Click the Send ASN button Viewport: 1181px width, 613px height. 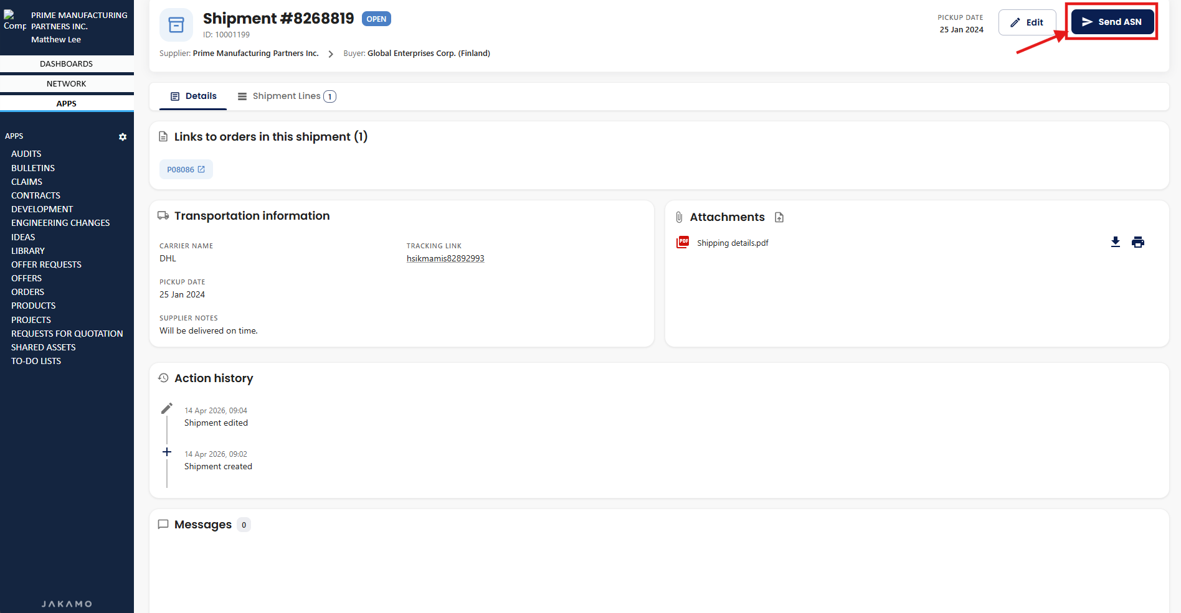(x=1112, y=22)
